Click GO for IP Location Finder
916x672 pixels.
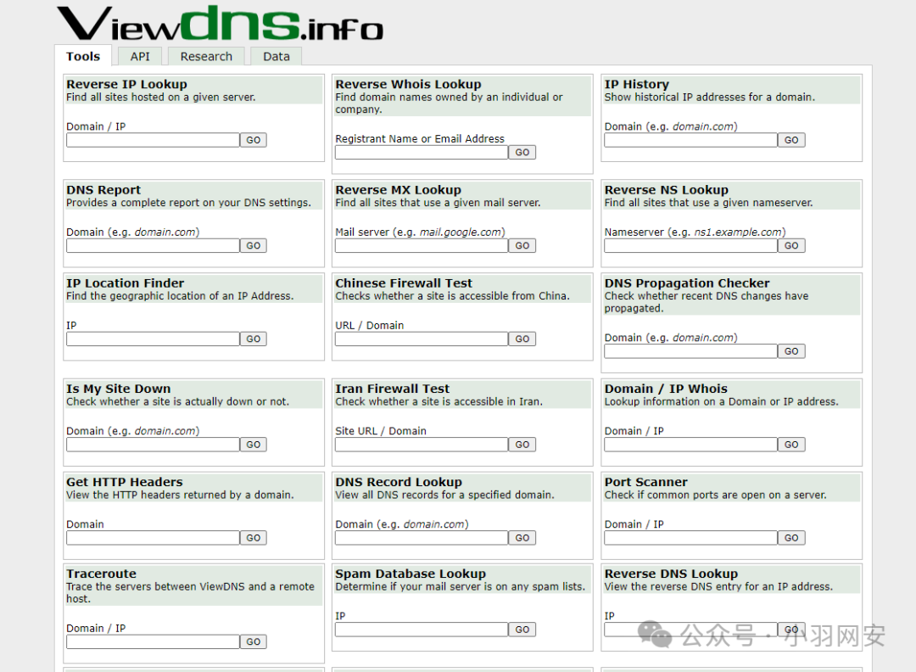(254, 339)
